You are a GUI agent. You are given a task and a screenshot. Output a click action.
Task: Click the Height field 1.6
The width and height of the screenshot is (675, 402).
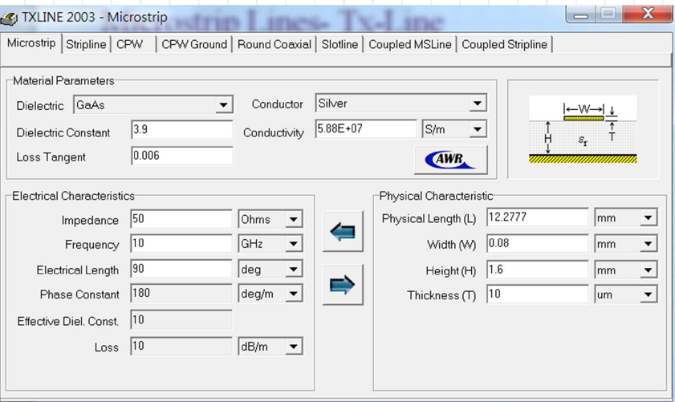point(538,270)
